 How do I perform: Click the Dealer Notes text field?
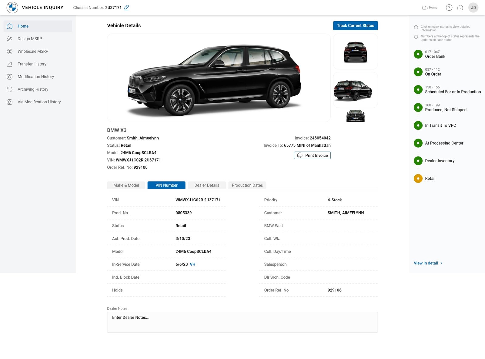[242, 322]
